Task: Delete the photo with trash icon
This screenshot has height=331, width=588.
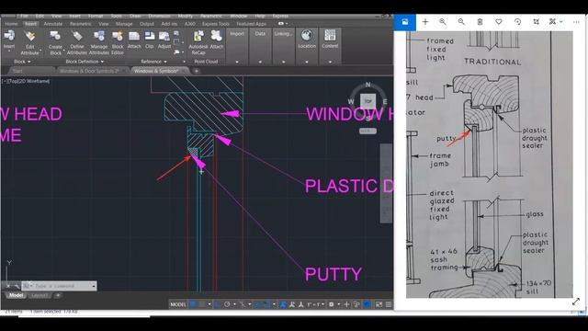Action: [480, 22]
